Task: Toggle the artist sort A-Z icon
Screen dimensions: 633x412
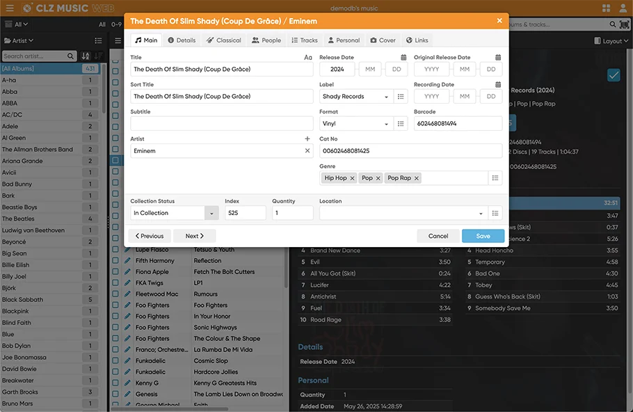Action: 86,56
